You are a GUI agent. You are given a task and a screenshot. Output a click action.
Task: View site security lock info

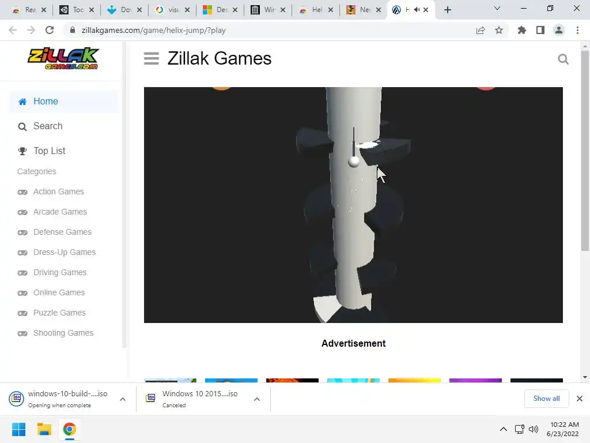coord(73,30)
